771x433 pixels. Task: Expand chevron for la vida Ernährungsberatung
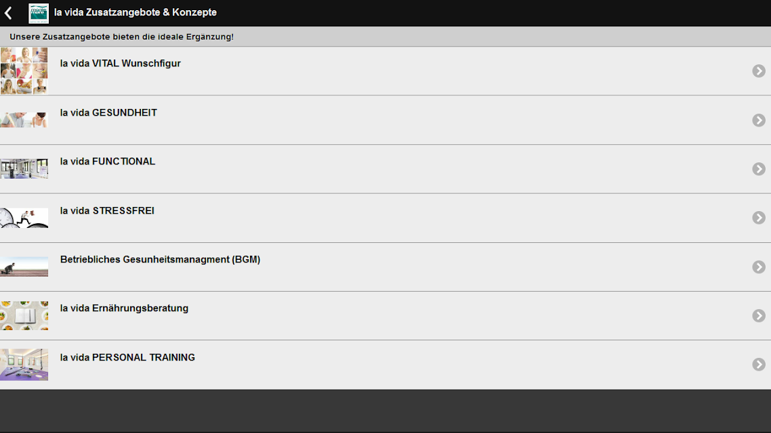point(759,316)
